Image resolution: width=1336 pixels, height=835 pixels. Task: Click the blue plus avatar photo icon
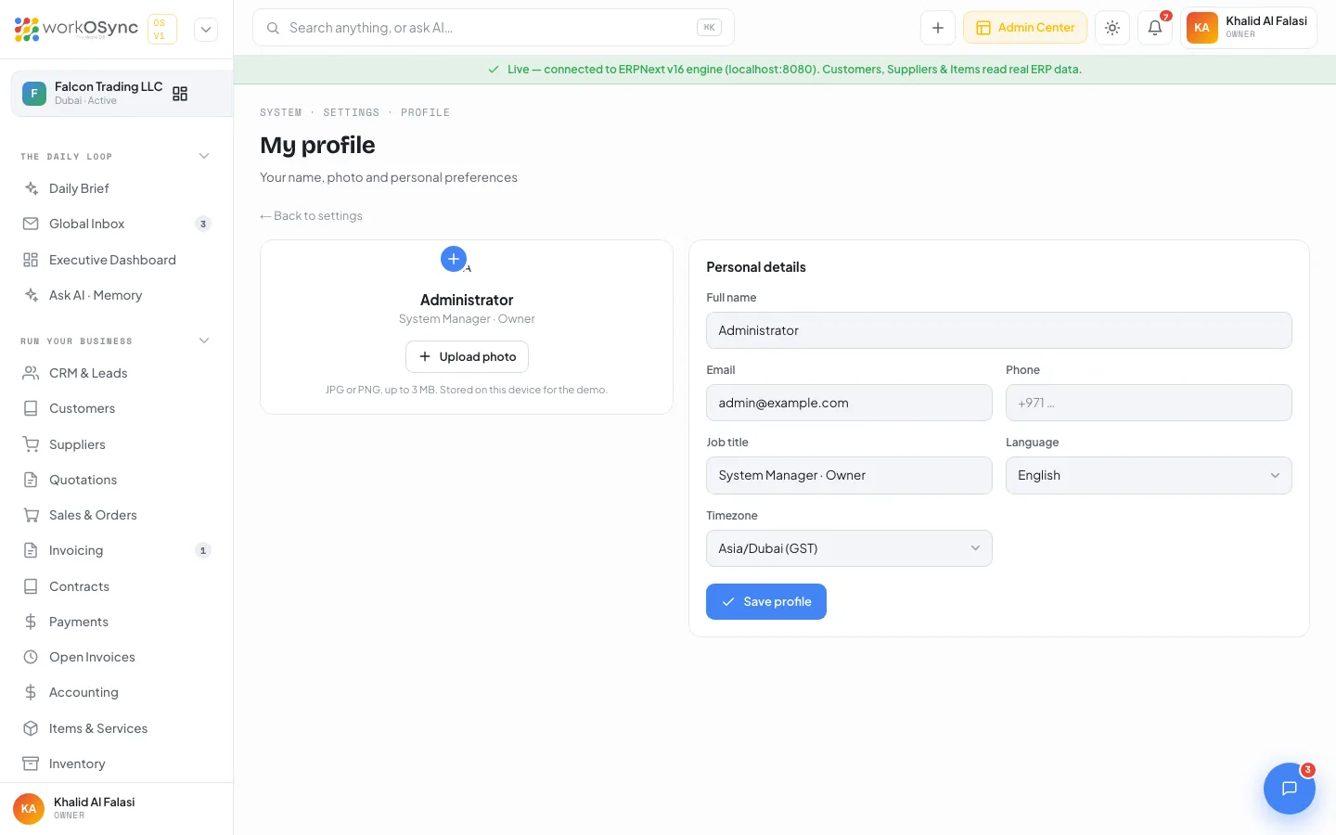pyautogui.click(x=454, y=259)
